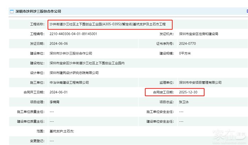Viewport: 248px width, 145px height.
Task: Click the supervisor unit 深圳市中安项目管理有限公司
Action: click(200, 83)
